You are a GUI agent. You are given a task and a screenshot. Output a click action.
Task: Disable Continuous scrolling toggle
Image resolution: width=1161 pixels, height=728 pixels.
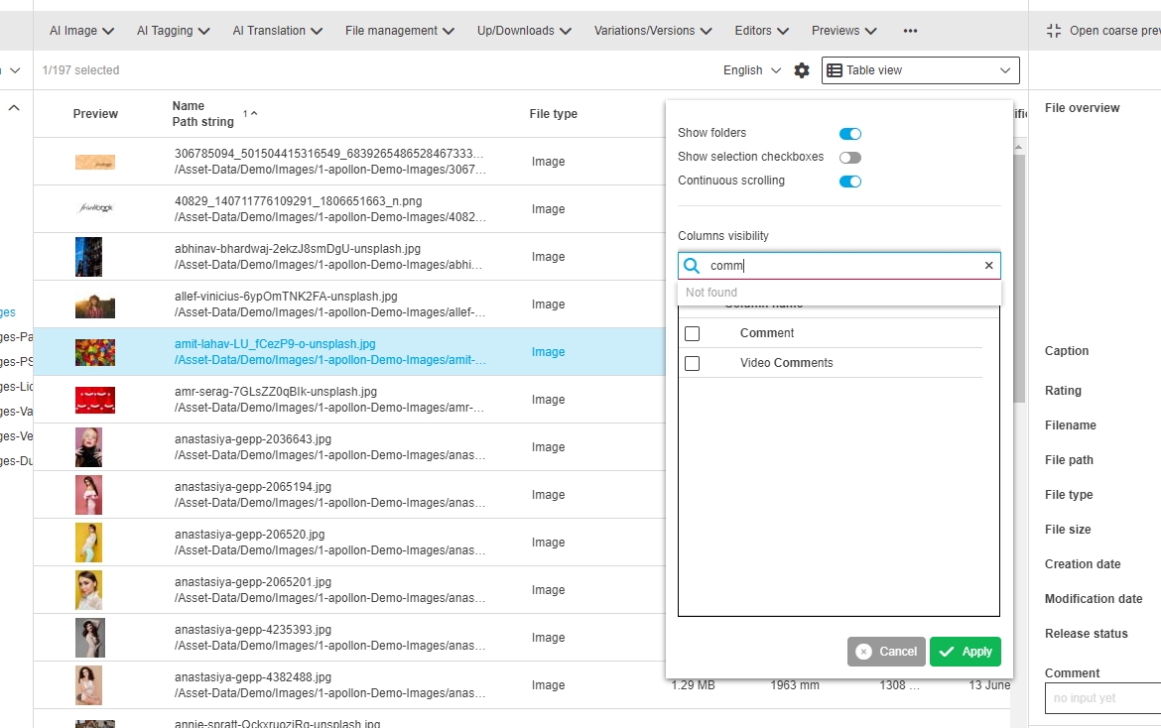point(850,182)
